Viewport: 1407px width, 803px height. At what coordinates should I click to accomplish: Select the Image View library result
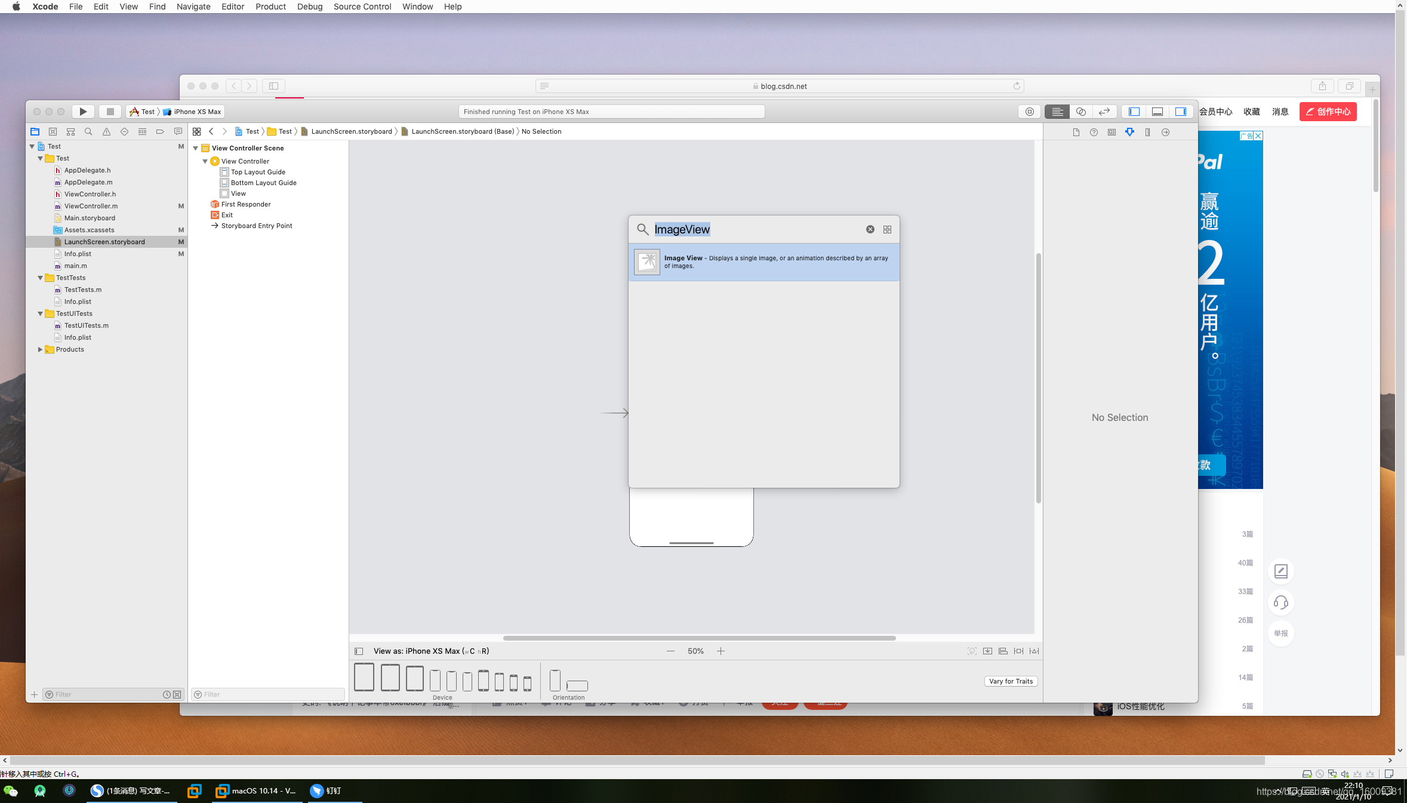[x=763, y=262]
